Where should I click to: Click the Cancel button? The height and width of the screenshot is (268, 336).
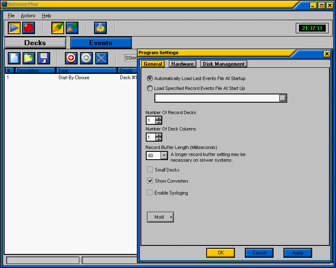pyautogui.click(x=259, y=253)
